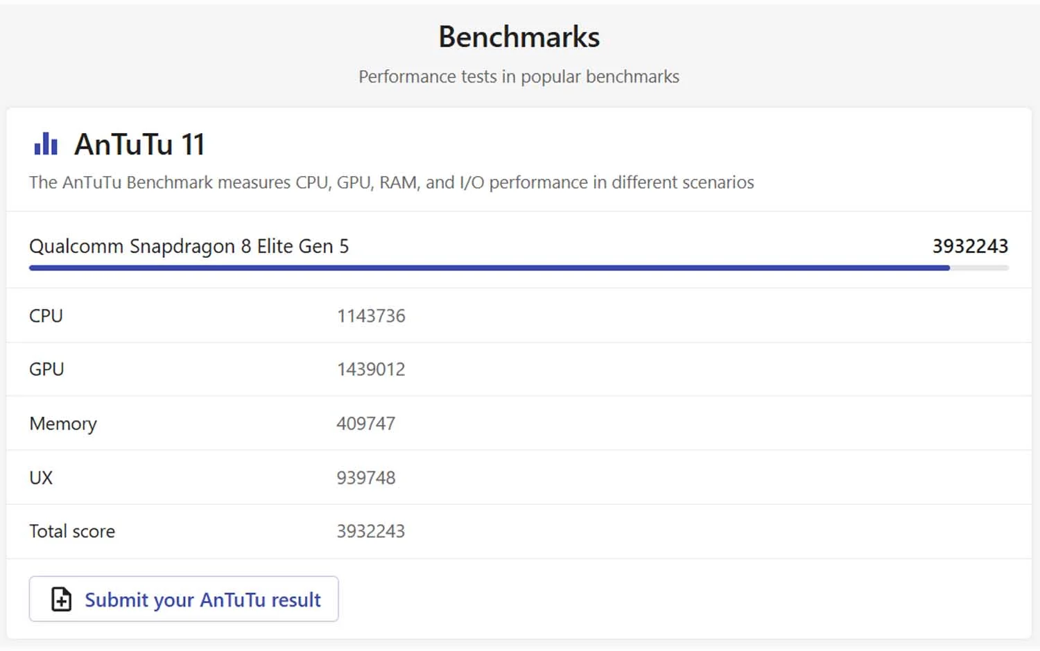Submit your AnTuTu result

[x=184, y=599]
